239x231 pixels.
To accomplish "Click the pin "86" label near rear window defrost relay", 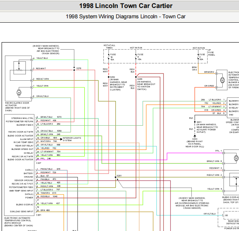I will point(227,215).
